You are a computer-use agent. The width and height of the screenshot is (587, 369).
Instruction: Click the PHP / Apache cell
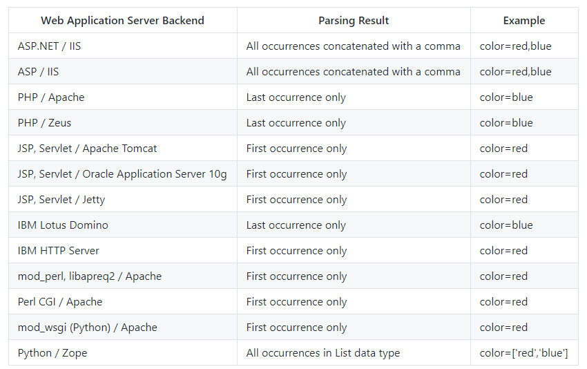pos(122,97)
